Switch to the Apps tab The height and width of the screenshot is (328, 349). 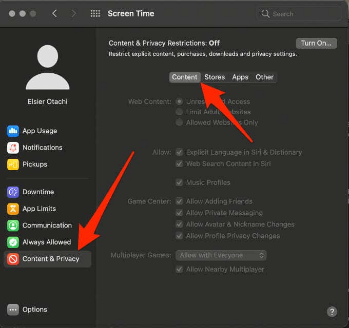(x=240, y=77)
